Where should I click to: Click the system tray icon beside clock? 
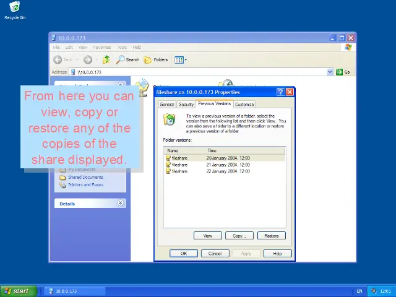tap(374, 291)
